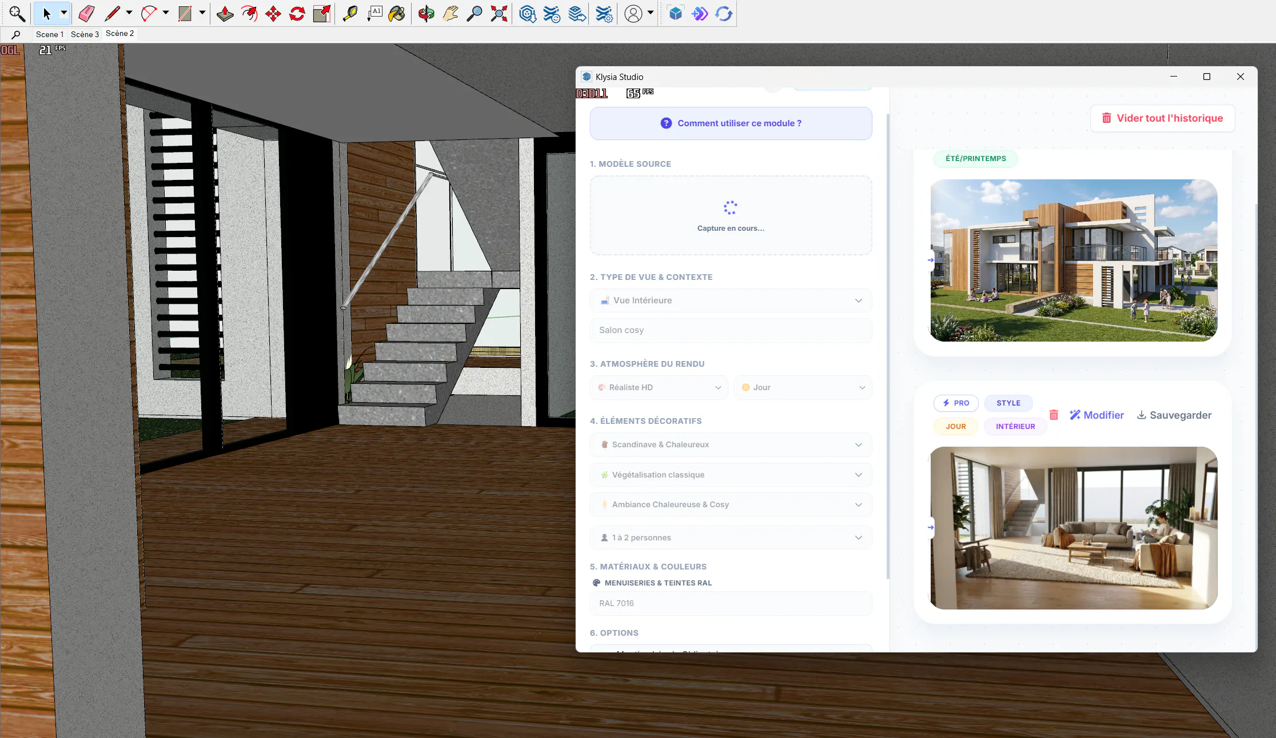
Task: Select the Text label tool
Action: (x=374, y=14)
